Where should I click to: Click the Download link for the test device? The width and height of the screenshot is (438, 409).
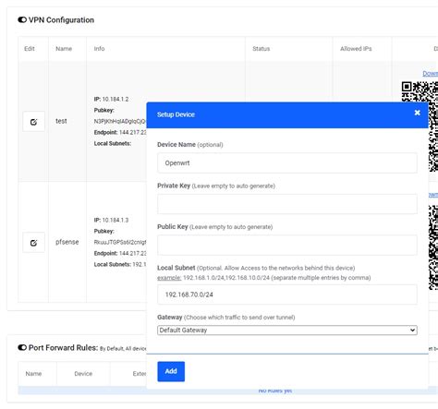coord(430,73)
